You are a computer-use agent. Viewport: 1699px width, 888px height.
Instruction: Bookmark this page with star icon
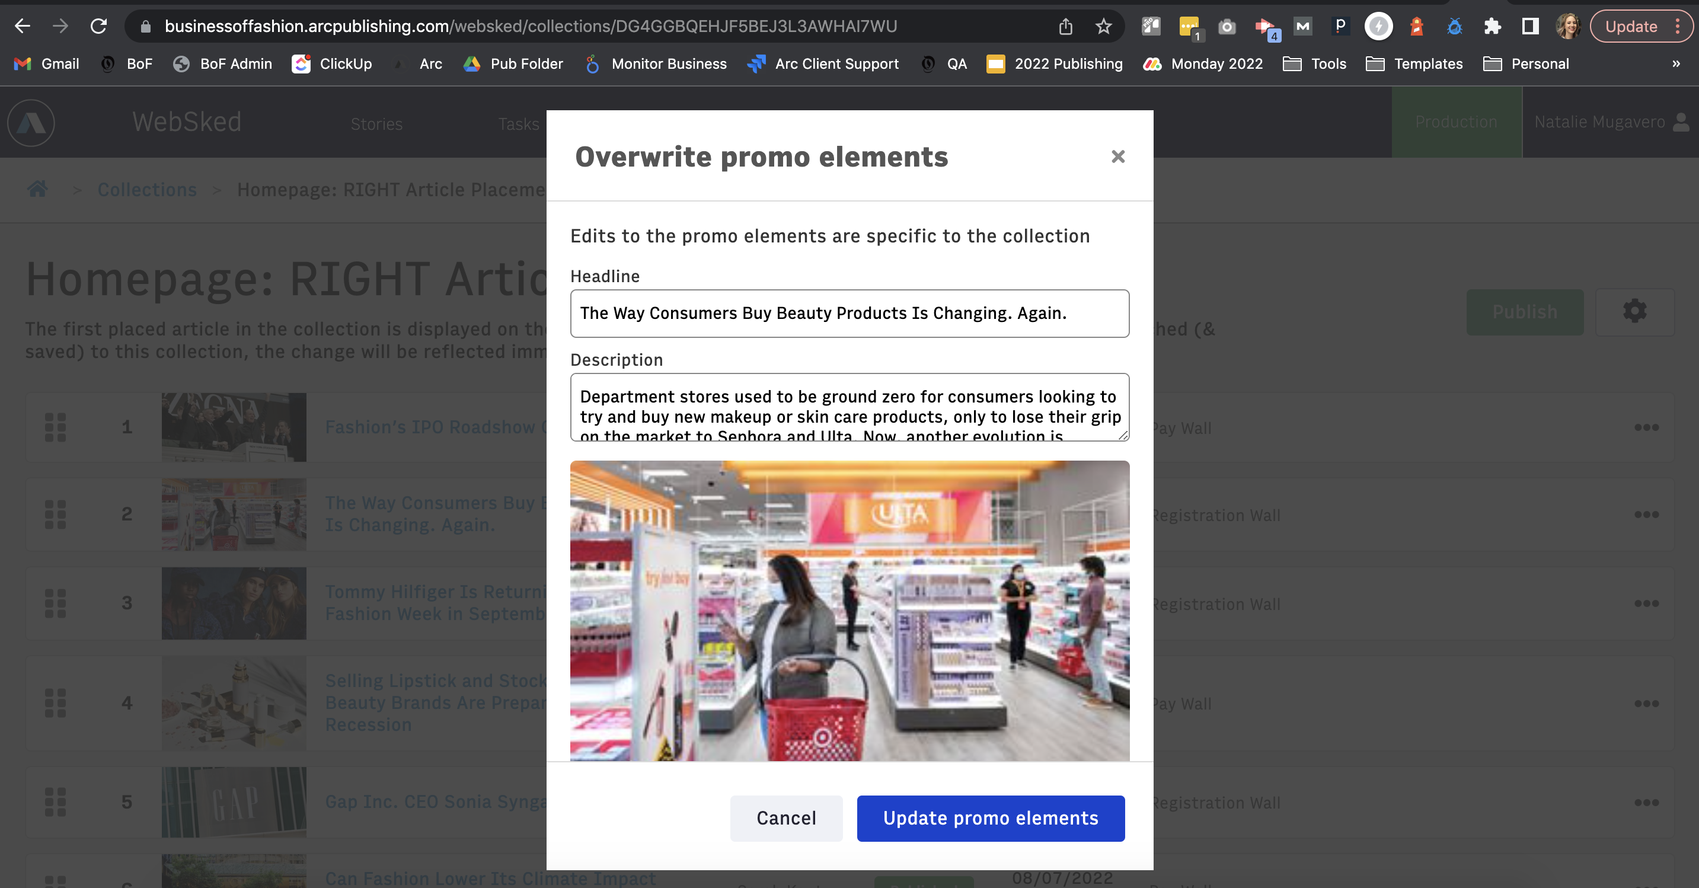[1103, 27]
